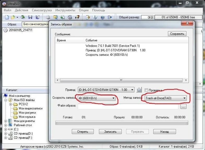Viewport: 205px width, 150px height.
Task: Open the Опции menu
Action: coord(84,10)
